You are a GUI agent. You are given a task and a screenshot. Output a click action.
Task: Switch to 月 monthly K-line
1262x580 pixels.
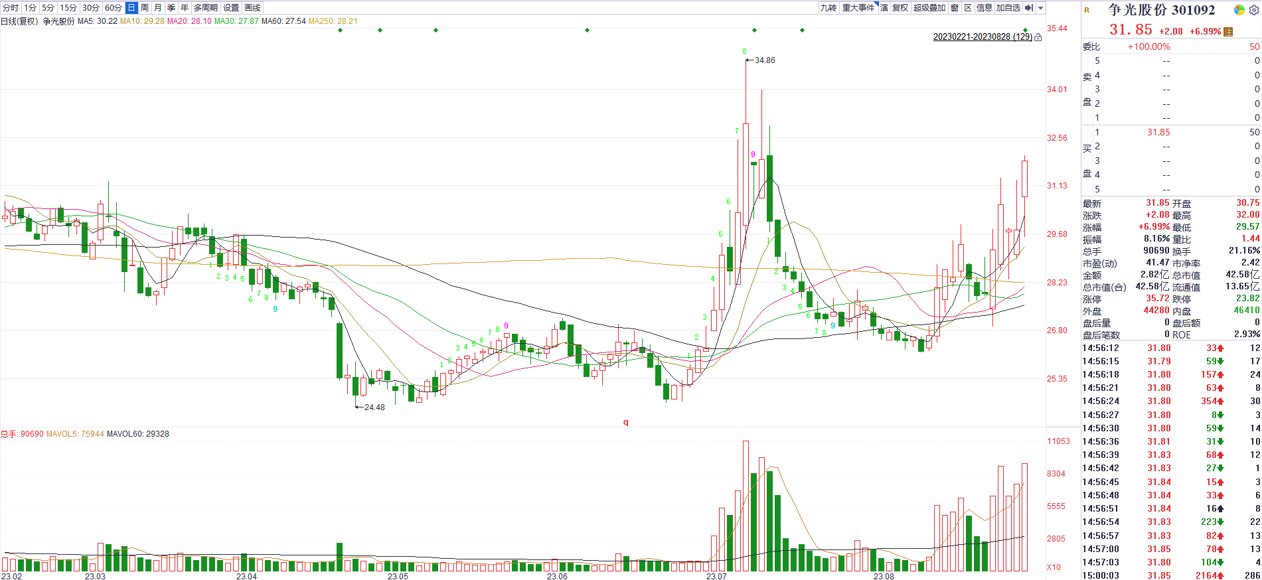[158, 8]
